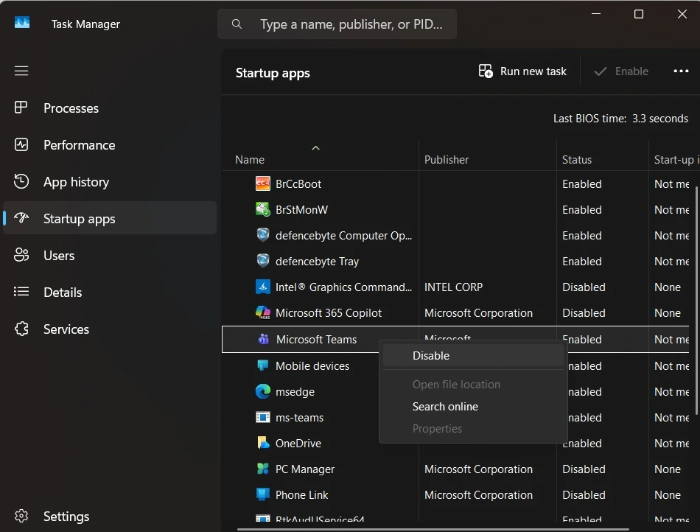Image resolution: width=700 pixels, height=532 pixels.
Task: Click the search magnifier icon
Action: (x=237, y=24)
